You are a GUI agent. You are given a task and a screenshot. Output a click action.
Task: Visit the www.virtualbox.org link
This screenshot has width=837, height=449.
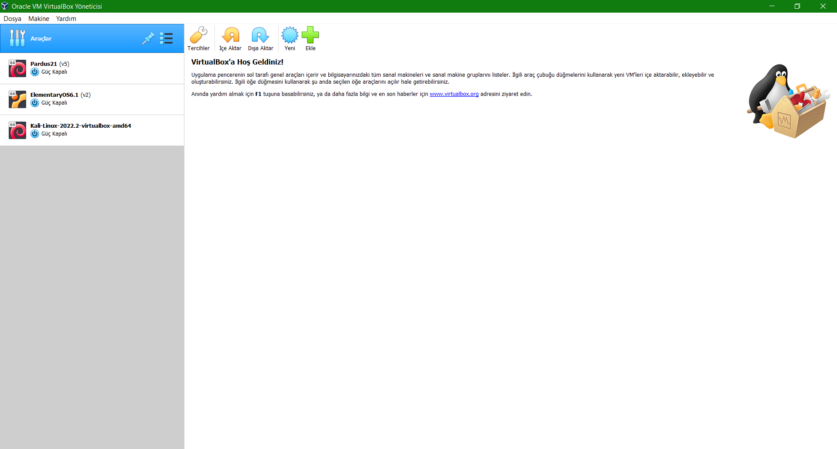[x=454, y=94]
